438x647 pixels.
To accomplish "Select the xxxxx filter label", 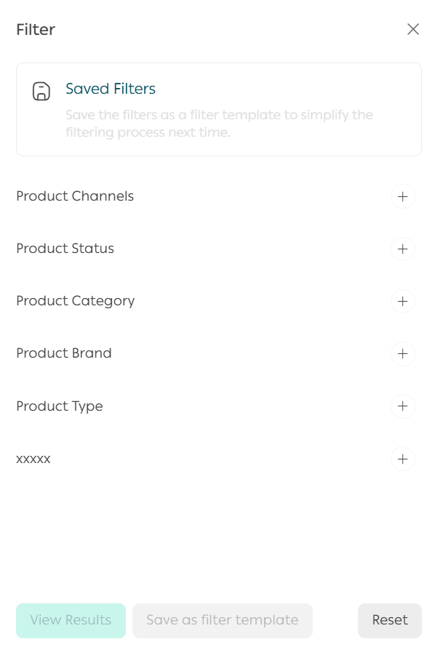I will pyautogui.click(x=33, y=459).
